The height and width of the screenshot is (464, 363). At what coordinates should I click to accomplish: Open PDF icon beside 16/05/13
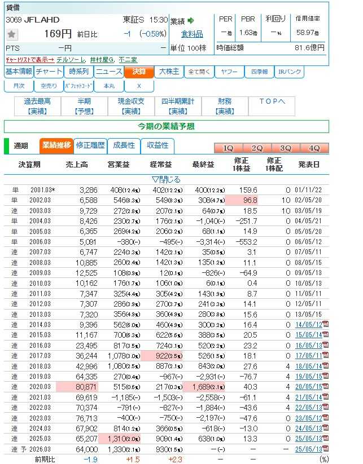pos(326,345)
